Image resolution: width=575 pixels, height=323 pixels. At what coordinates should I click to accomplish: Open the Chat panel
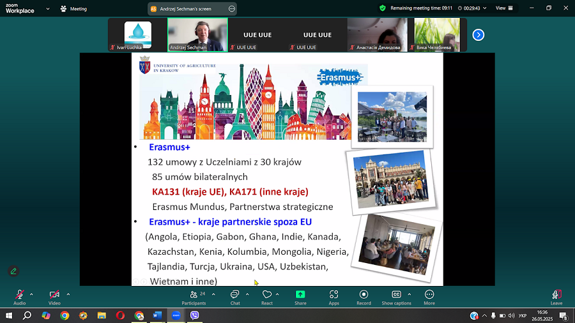235,297
